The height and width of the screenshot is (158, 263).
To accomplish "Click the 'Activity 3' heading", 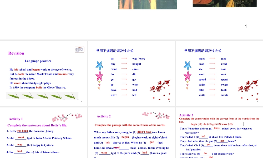I will (x=186, y=115).
